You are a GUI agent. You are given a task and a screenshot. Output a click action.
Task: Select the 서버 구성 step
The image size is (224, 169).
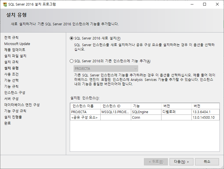[11, 99]
